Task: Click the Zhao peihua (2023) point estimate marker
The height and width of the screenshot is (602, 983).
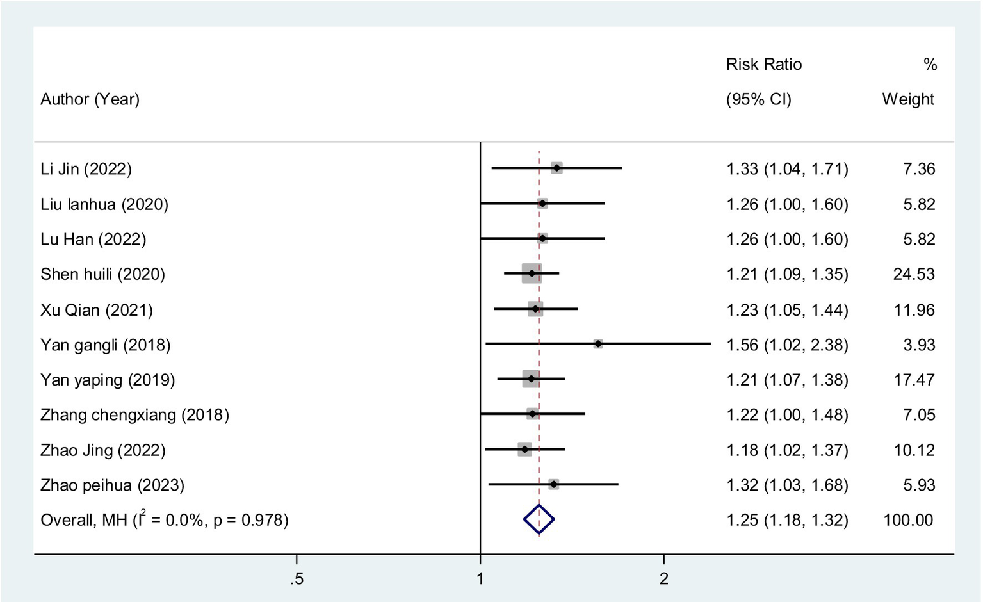Action: (553, 484)
